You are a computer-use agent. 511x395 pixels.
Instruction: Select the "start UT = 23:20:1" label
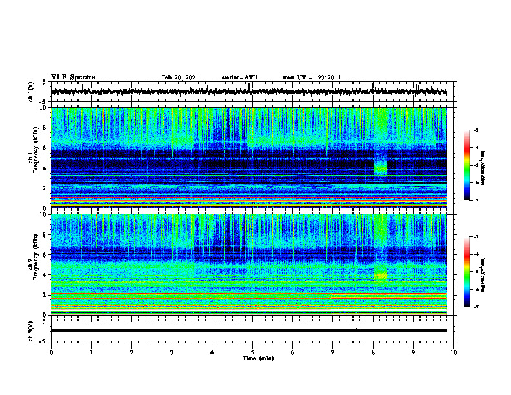[312, 77]
